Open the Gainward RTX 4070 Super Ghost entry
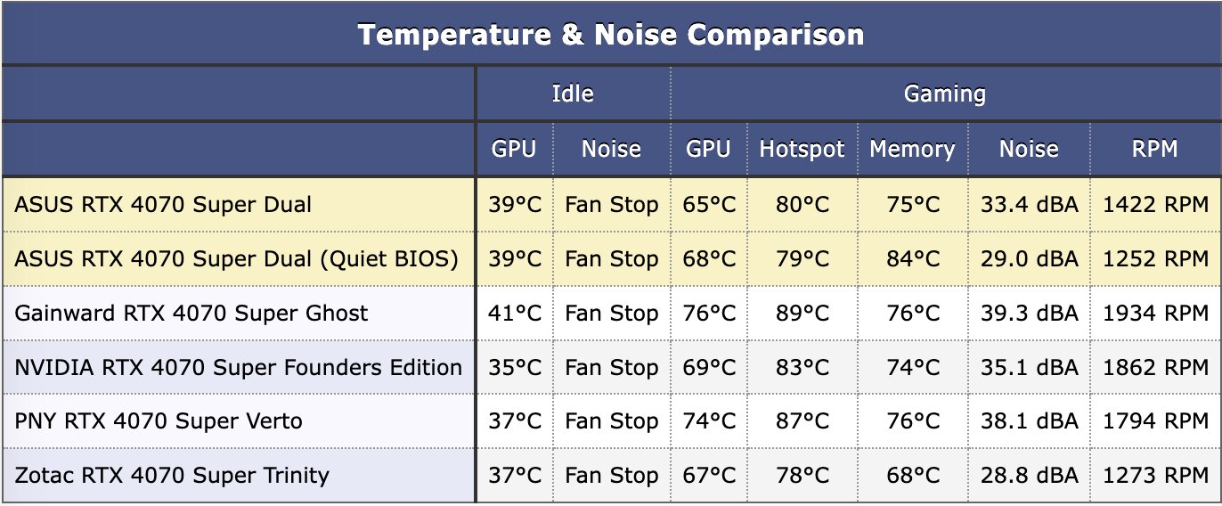The width and height of the screenshot is (1222, 506). tap(191, 314)
